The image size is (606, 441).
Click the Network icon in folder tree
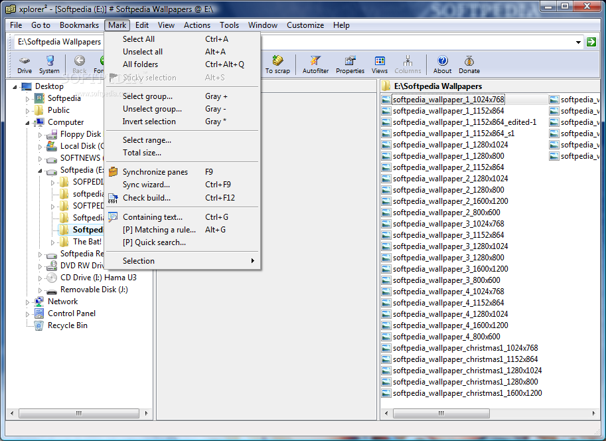(39, 302)
